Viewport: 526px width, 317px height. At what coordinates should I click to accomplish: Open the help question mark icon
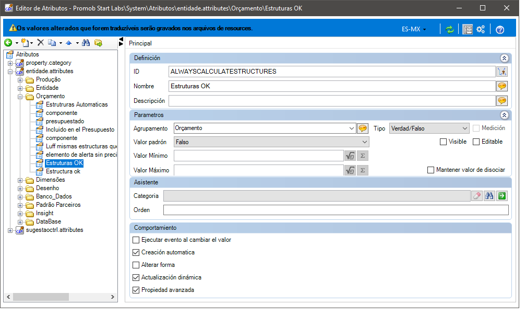[500, 30]
